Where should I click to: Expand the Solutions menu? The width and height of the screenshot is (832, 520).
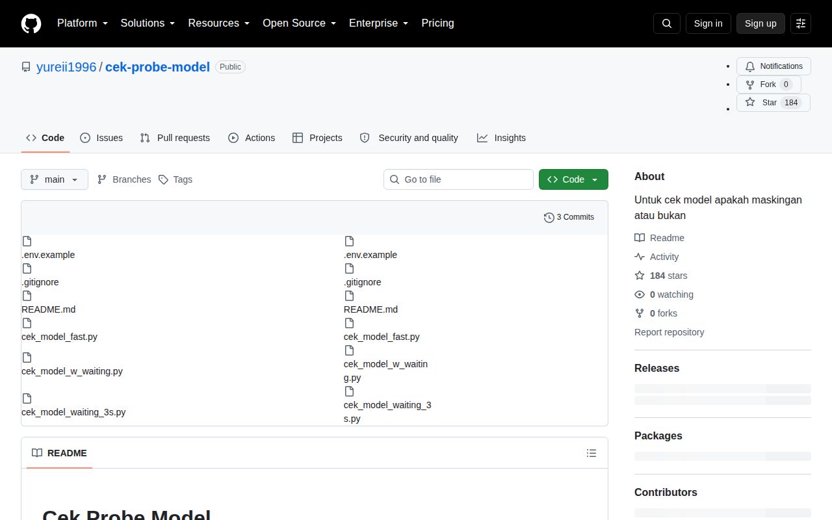pyautogui.click(x=148, y=23)
